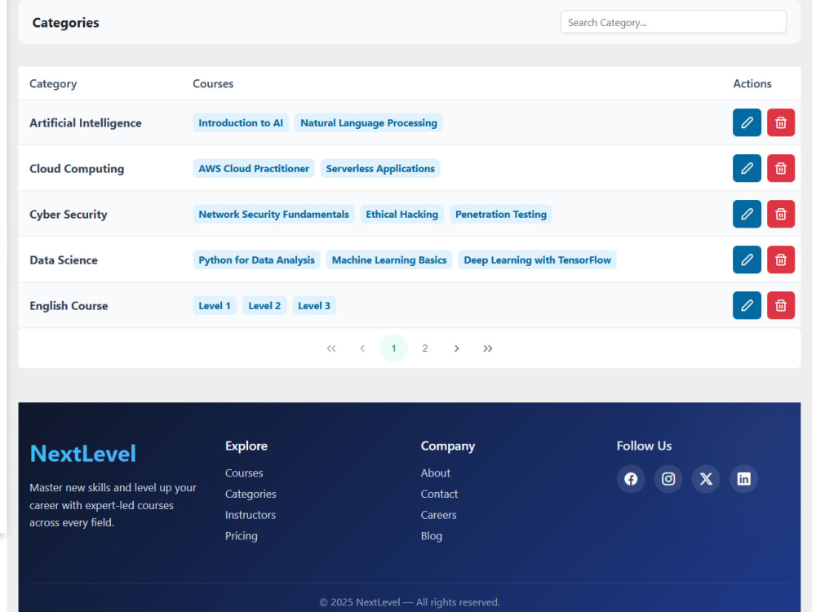Open the Blog footer link
816x612 pixels.
click(431, 536)
